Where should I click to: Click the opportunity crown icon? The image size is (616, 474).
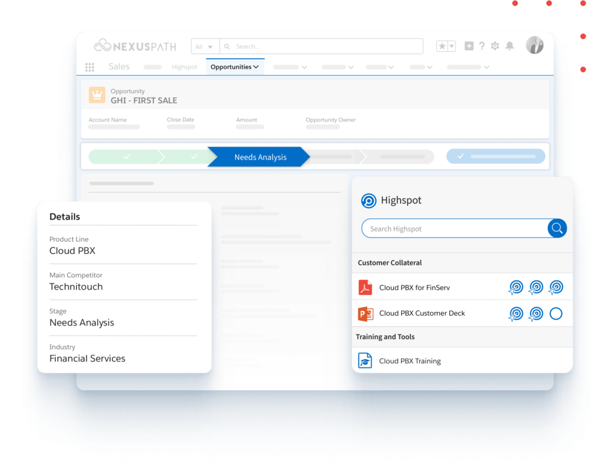point(97,94)
